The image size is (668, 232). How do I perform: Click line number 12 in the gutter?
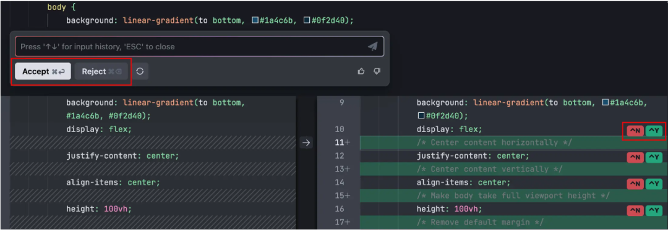pyautogui.click(x=340, y=156)
